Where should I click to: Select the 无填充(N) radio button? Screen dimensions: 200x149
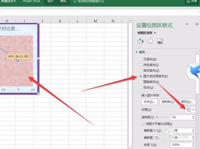pyautogui.click(x=140, y=59)
